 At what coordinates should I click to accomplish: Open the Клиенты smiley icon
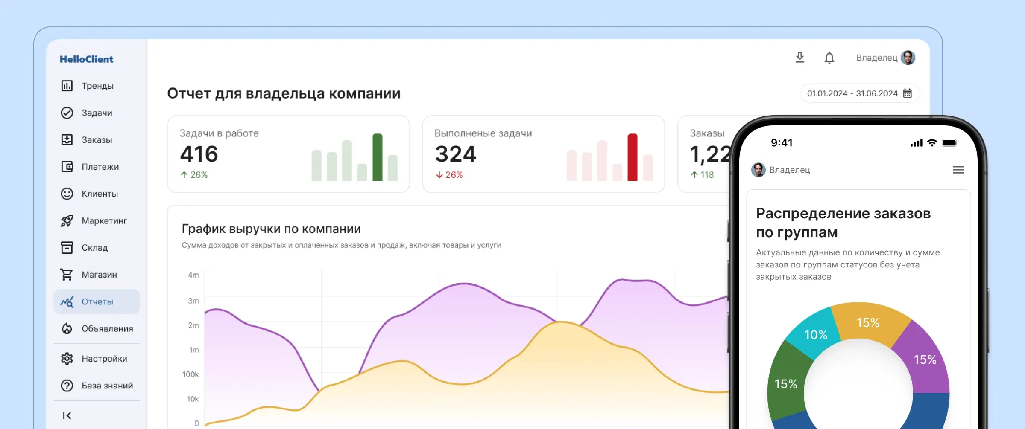coord(67,194)
